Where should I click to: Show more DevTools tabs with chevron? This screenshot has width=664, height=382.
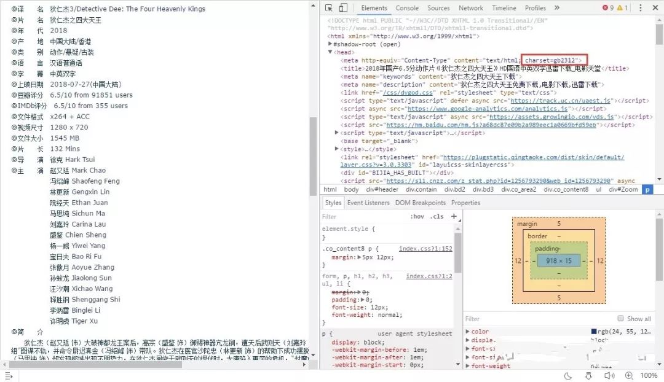pos(557,7)
